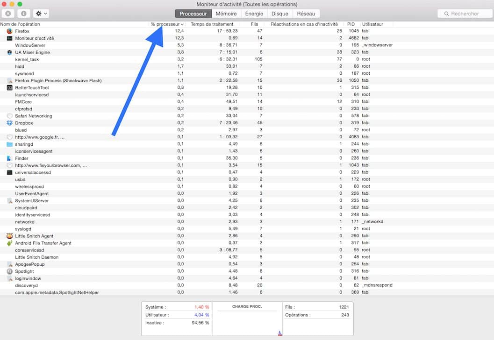Sort by the PID column header
494x340 pixels.
pos(351,24)
